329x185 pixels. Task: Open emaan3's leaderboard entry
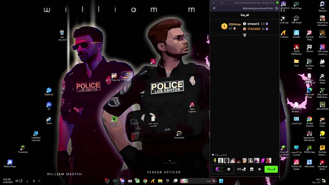tap(256, 24)
